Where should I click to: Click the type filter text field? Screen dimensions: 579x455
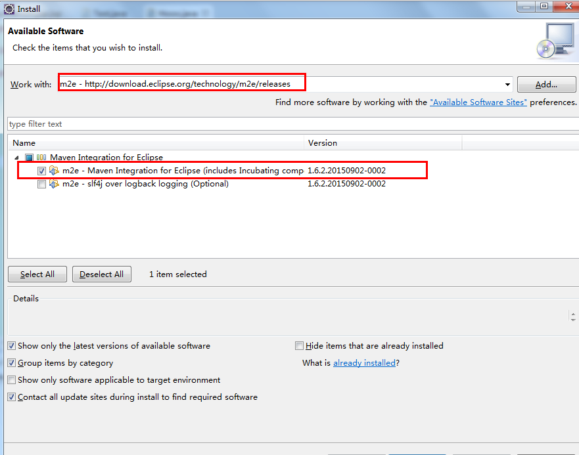tap(293, 124)
